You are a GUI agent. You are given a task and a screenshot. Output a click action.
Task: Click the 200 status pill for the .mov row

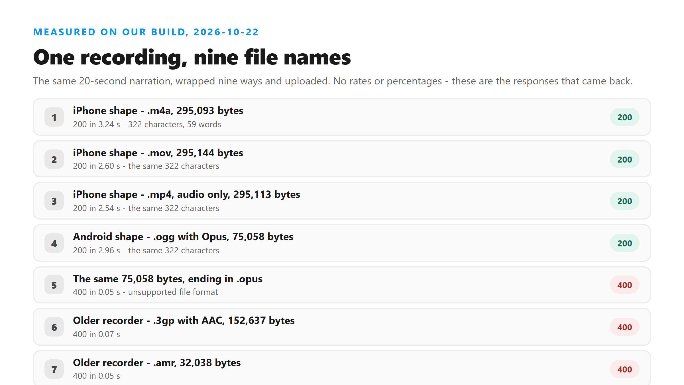[x=624, y=159]
